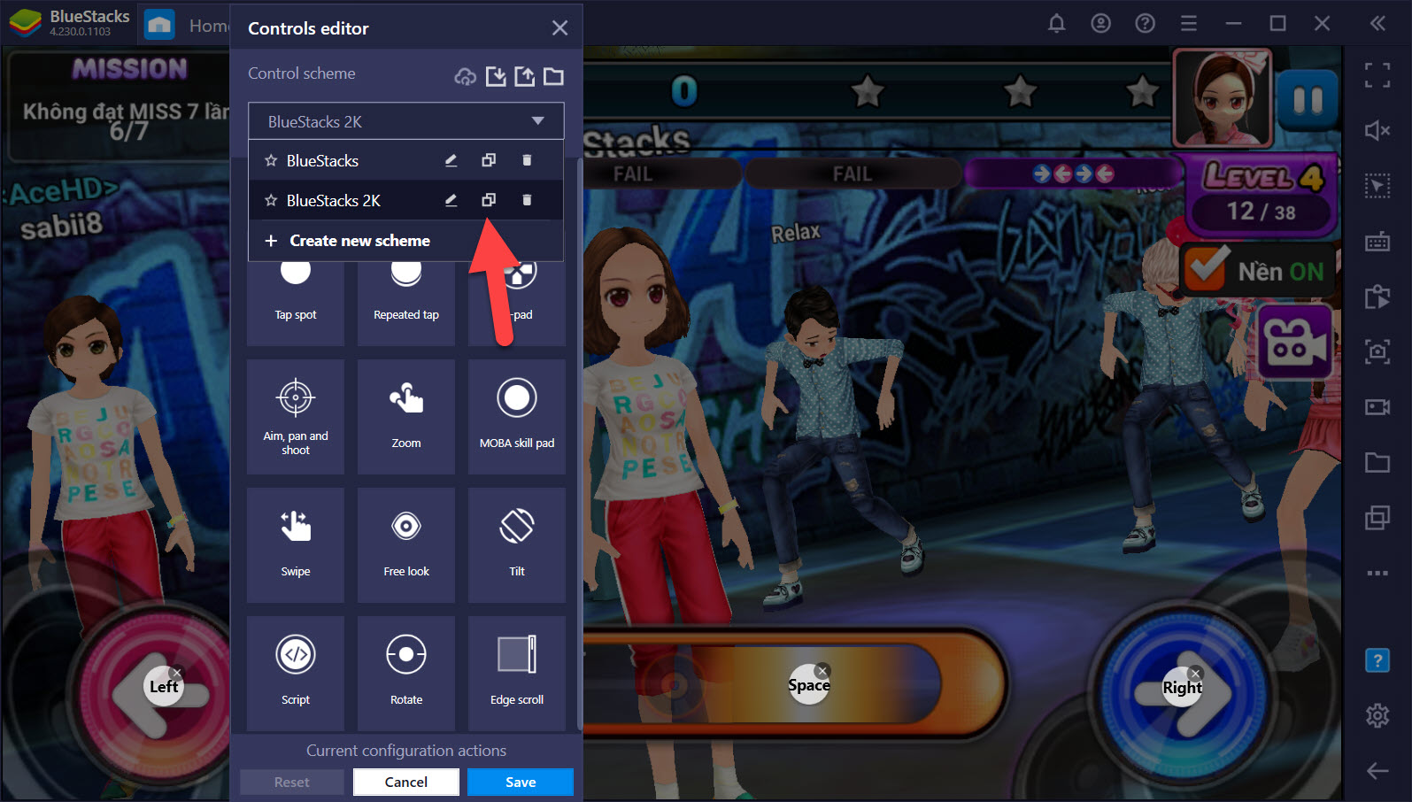
Task: Open media folder from sidebar
Action: 1377,461
